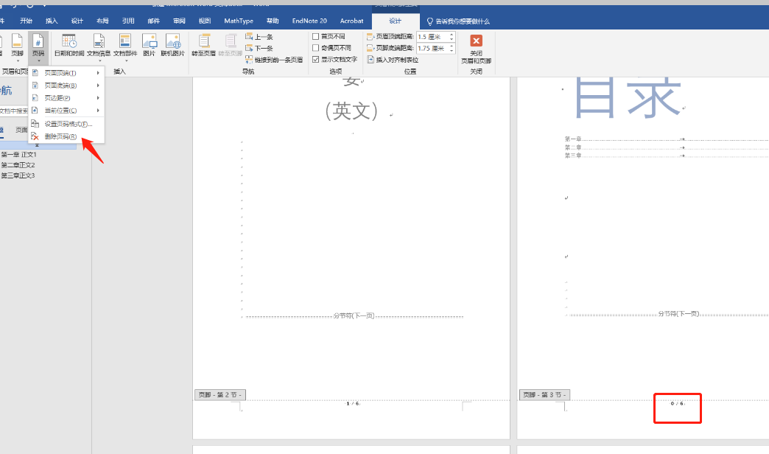The width and height of the screenshot is (769, 454).
Task: Go to 上一条 (Previous) section
Action: [x=259, y=37]
